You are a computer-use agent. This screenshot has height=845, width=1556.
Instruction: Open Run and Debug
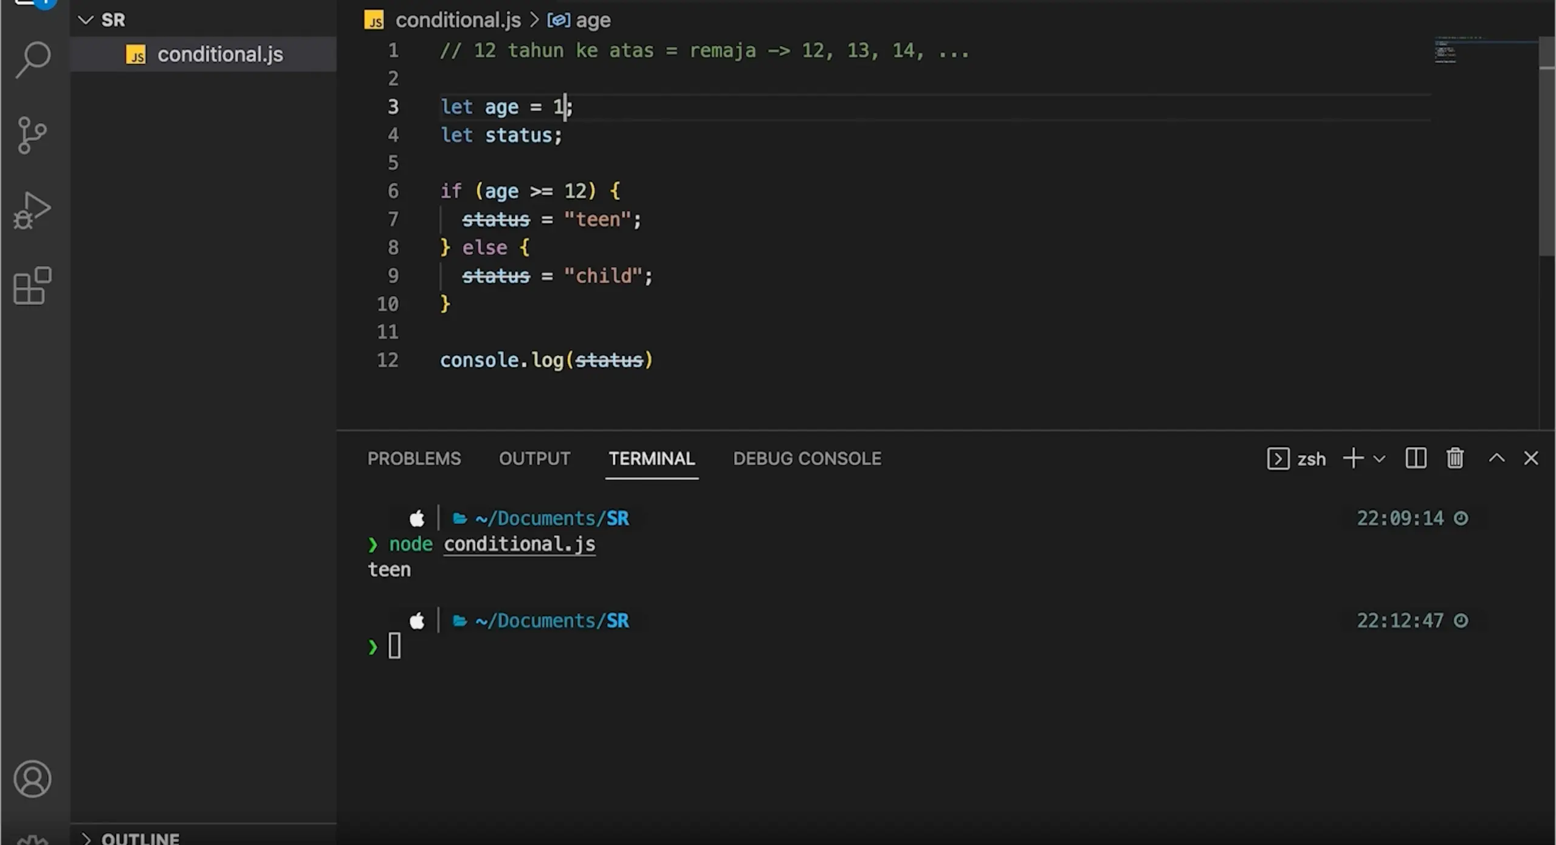pos(32,210)
